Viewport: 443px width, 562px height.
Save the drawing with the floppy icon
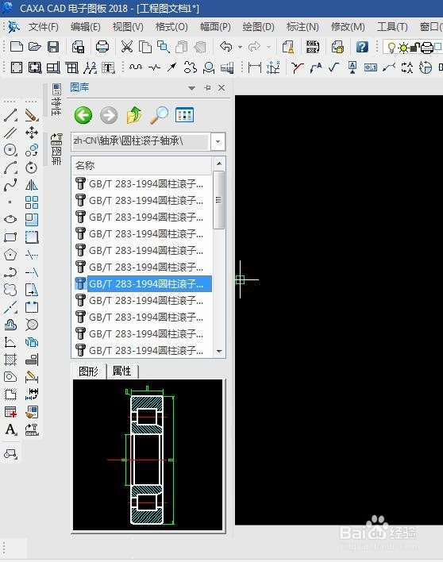(x=53, y=47)
